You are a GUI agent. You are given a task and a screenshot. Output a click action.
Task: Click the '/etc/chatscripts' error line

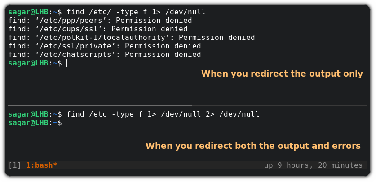(x=105, y=55)
